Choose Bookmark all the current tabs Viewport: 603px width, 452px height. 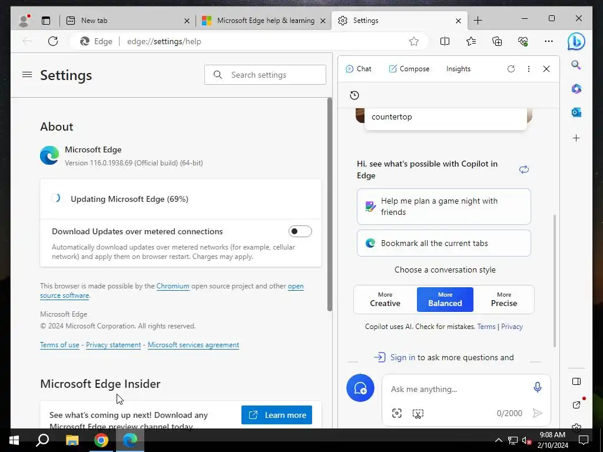(x=444, y=243)
